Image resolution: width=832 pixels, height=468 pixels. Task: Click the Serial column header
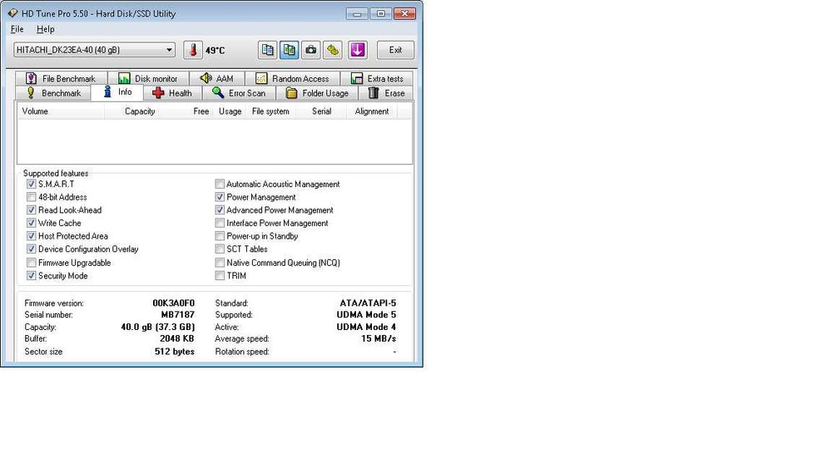tap(321, 111)
